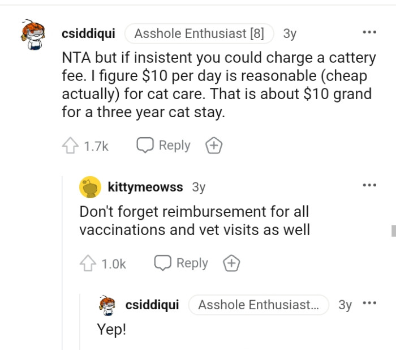Open csiddiqui username on top comment
The image size is (396, 350).
(88, 33)
